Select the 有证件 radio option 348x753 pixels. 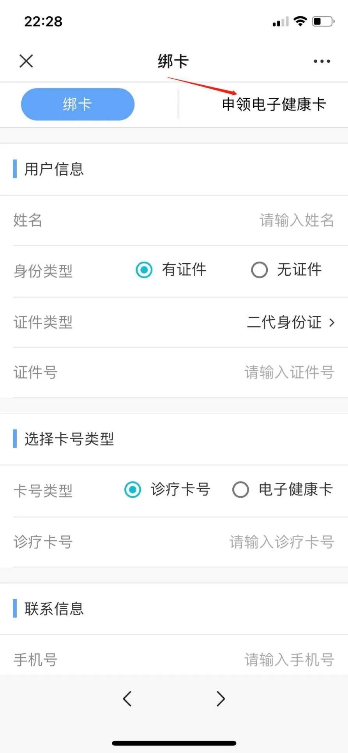tap(144, 270)
